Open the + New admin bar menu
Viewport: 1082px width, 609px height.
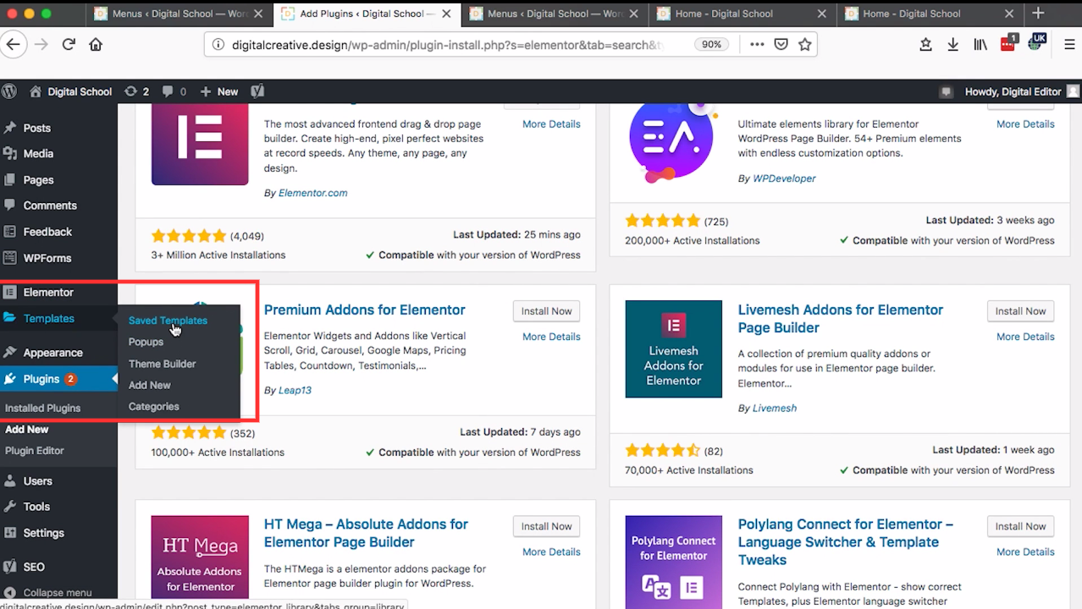click(x=219, y=91)
